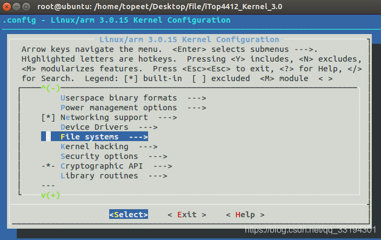This screenshot has height=240, width=381.
Task: Open Kernel hacking submenu
Action: coord(109,146)
